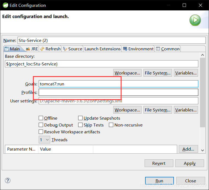Click the User settings path field
209x190 pixels.
tap(118, 101)
